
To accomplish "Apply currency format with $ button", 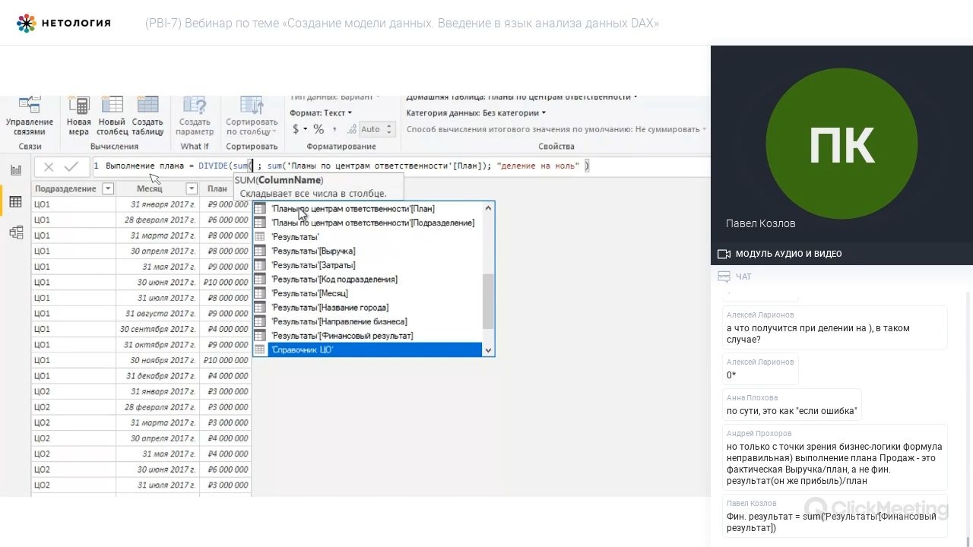I will (296, 129).
